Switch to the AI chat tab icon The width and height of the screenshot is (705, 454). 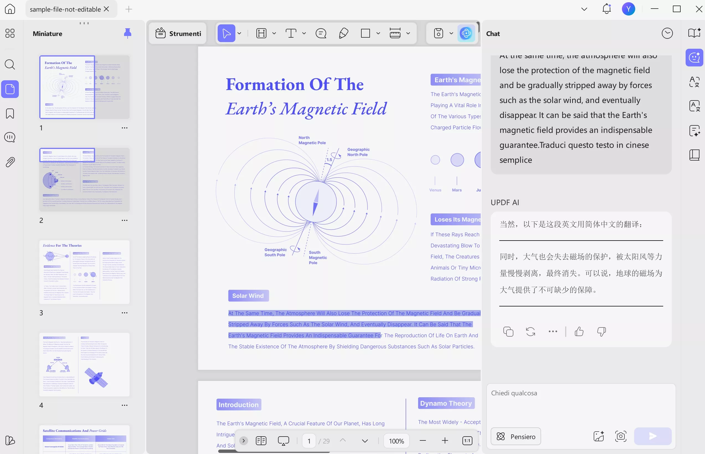coord(694,57)
